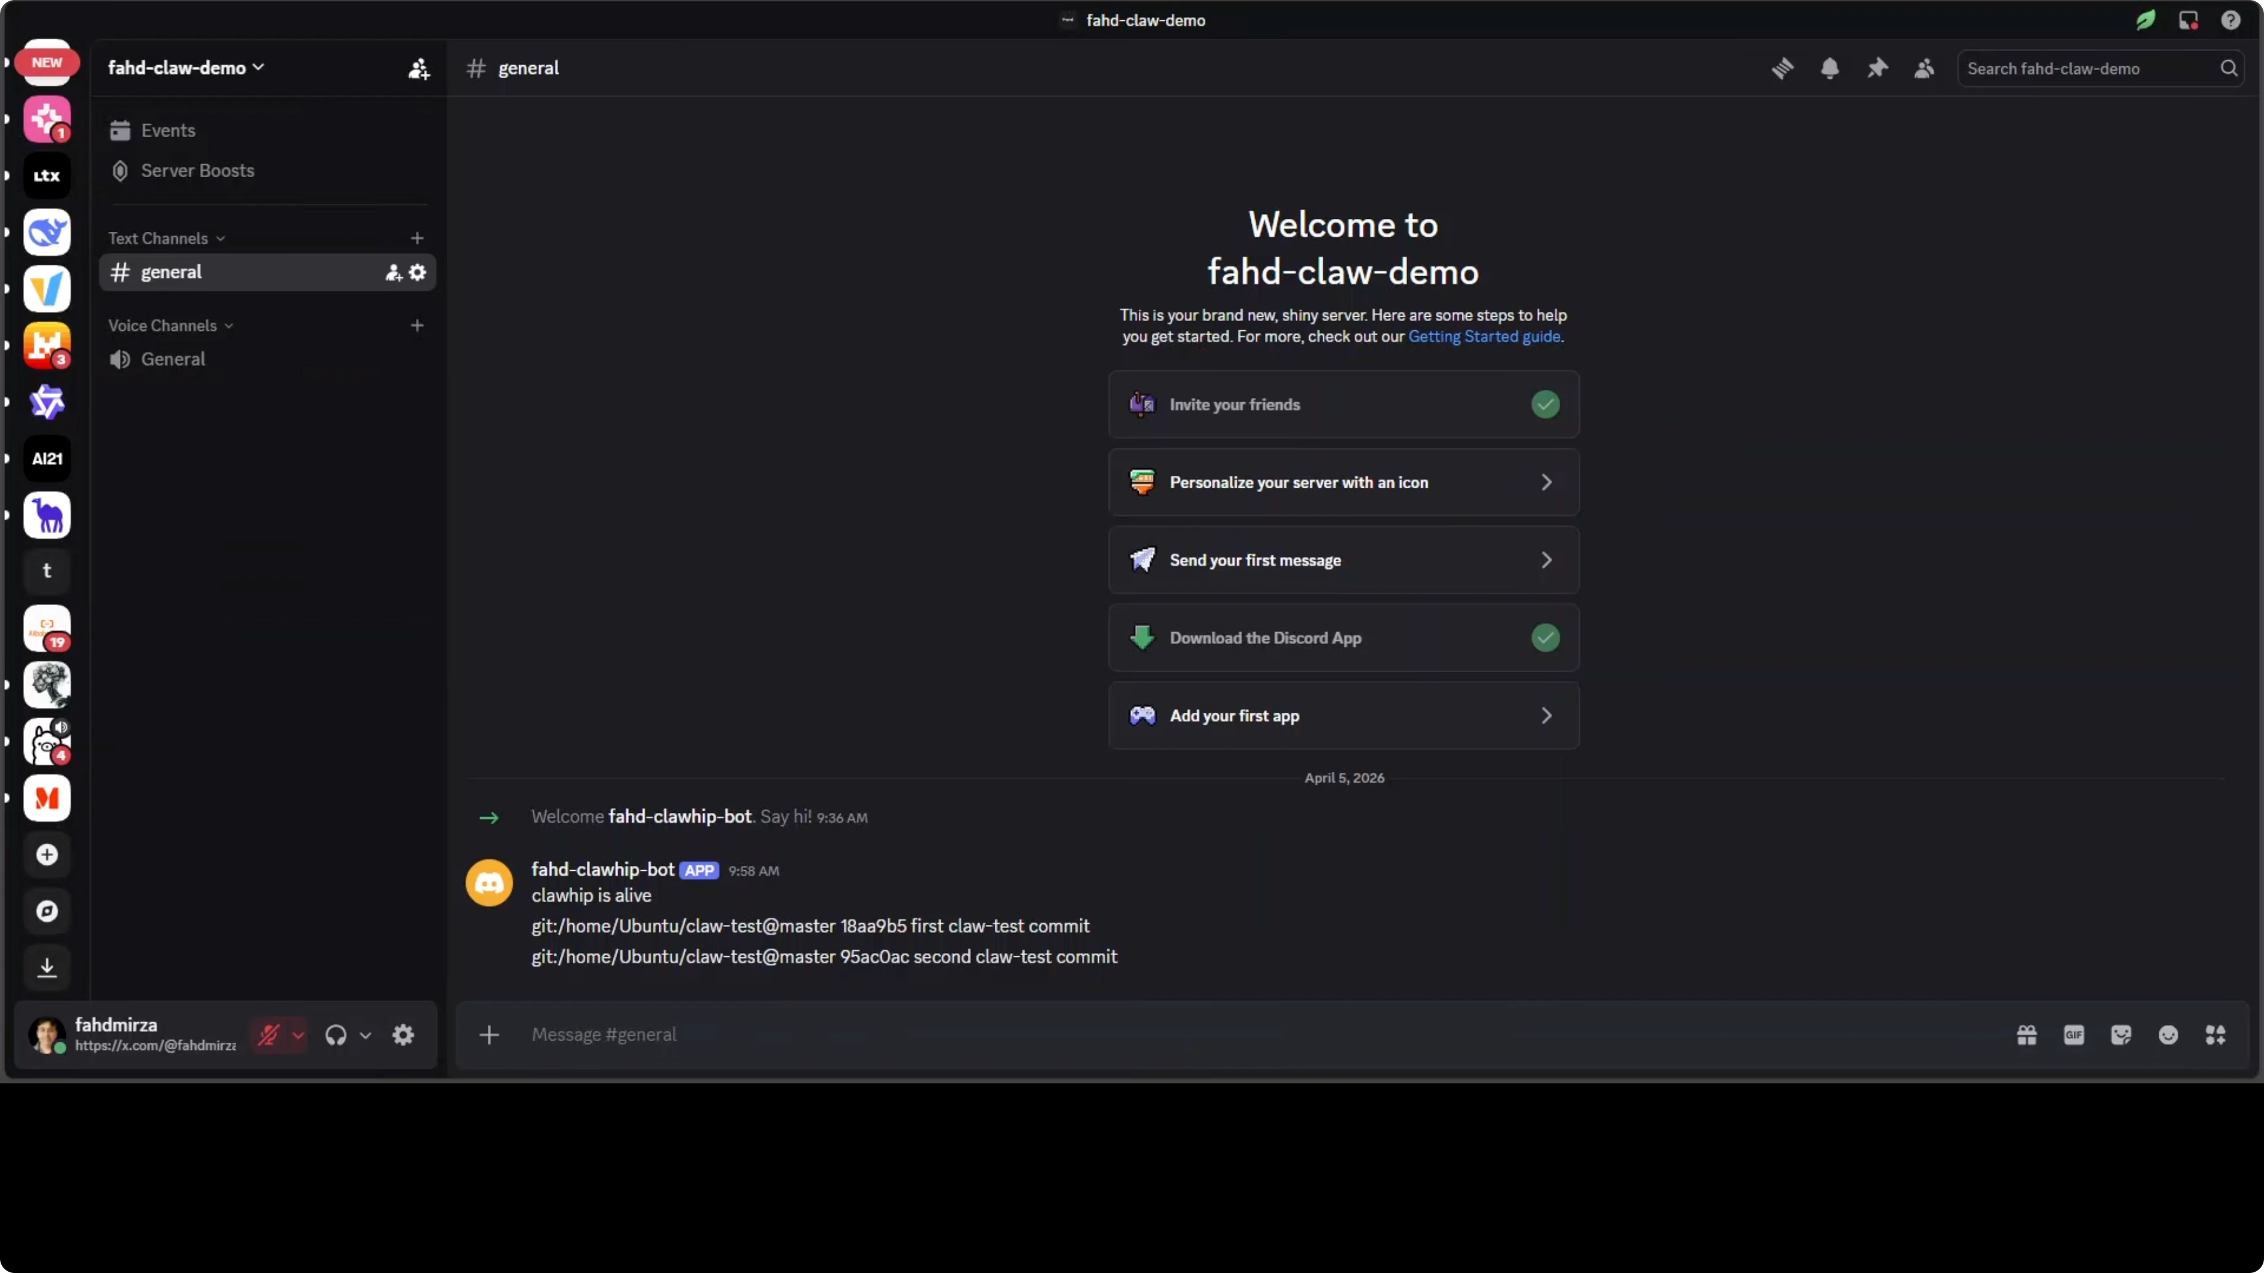Image resolution: width=2264 pixels, height=1273 pixels.
Task: Open the sticker picker icon
Action: (x=2121, y=1035)
